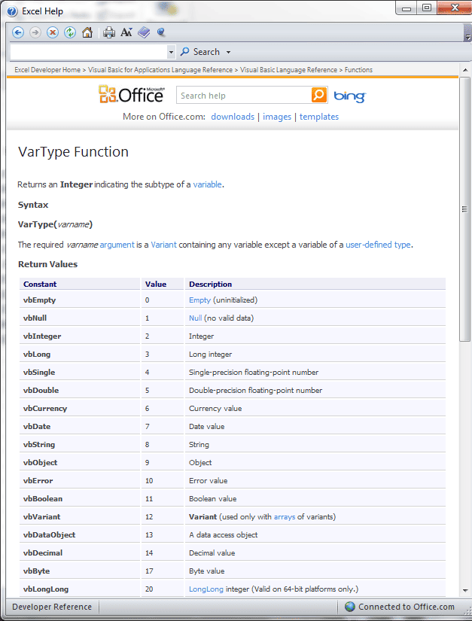Open the search box history dropdown arrow

(171, 52)
